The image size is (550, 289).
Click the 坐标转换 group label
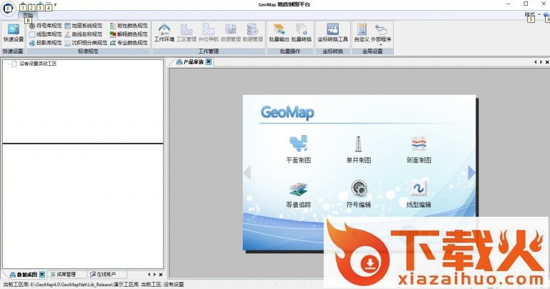[x=332, y=51]
